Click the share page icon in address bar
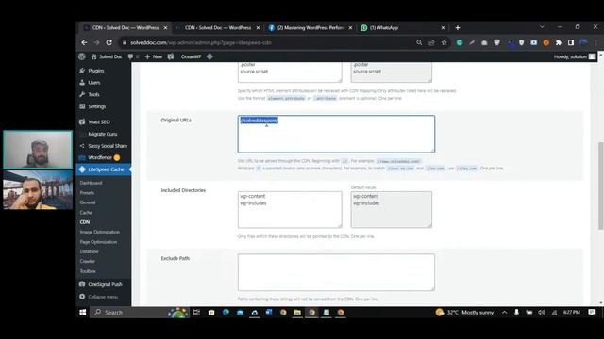This screenshot has height=339, width=604. coord(431,42)
